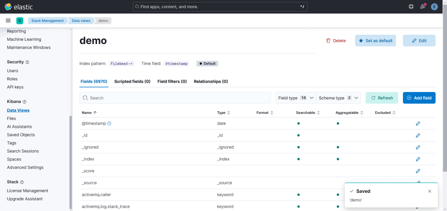
Task: Expand navigation using the hamburger menu icon
Action: (8, 20)
